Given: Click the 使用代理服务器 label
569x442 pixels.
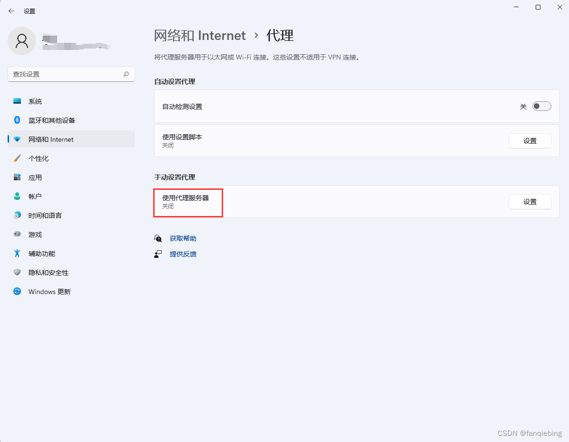Looking at the screenshot, I should (186, 198).
